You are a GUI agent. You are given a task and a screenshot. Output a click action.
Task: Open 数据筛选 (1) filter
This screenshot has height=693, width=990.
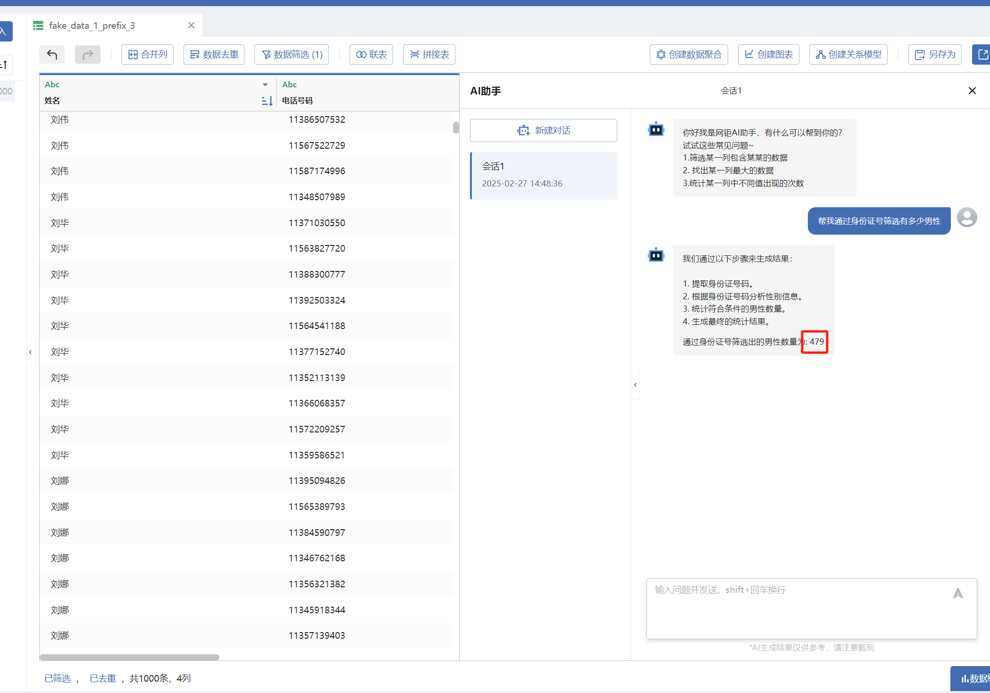(x=292, y=55)
